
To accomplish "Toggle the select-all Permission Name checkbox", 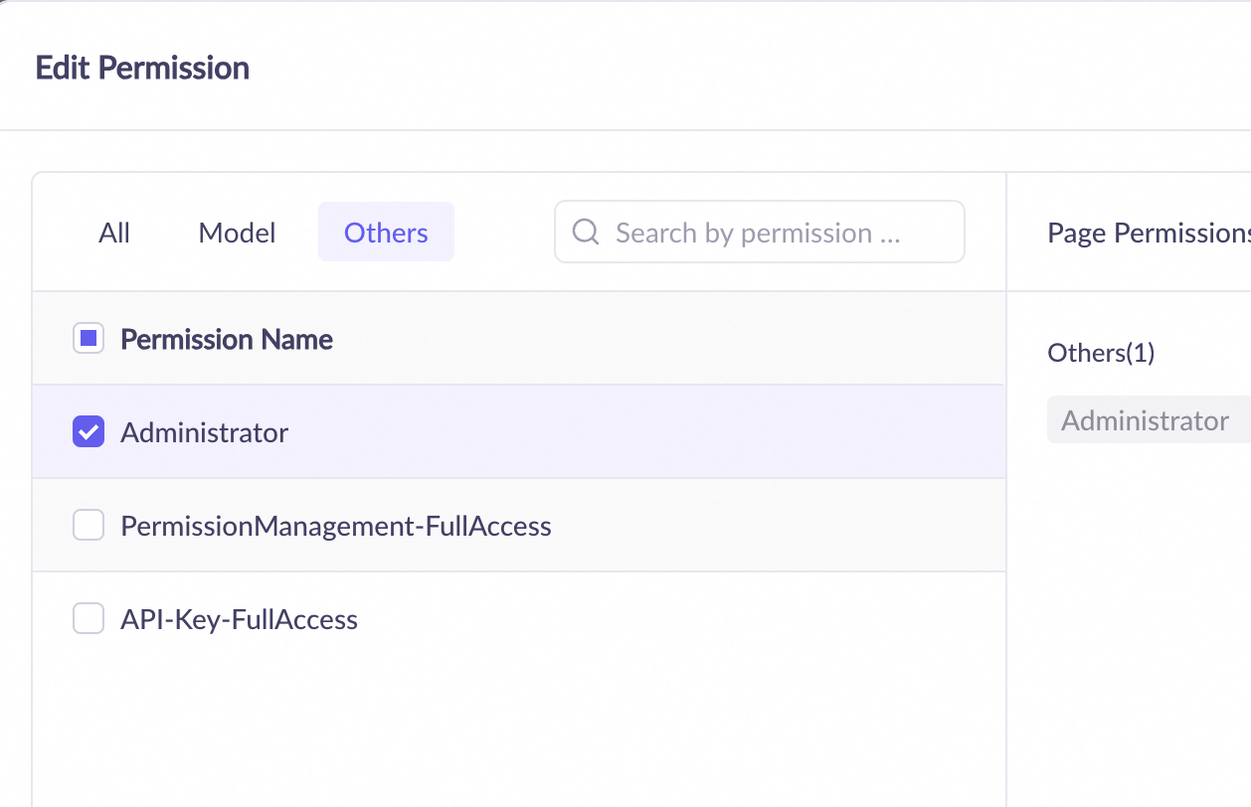I will [x=89, y=339].
